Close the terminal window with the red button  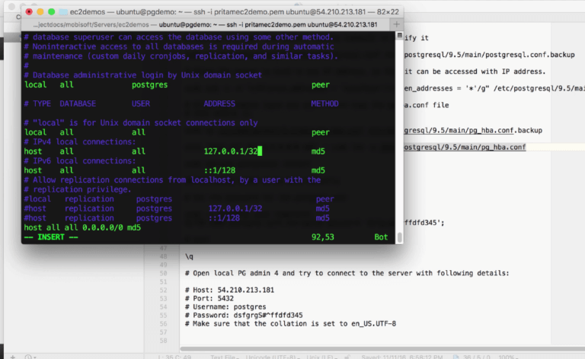click(x=30, y=12)
